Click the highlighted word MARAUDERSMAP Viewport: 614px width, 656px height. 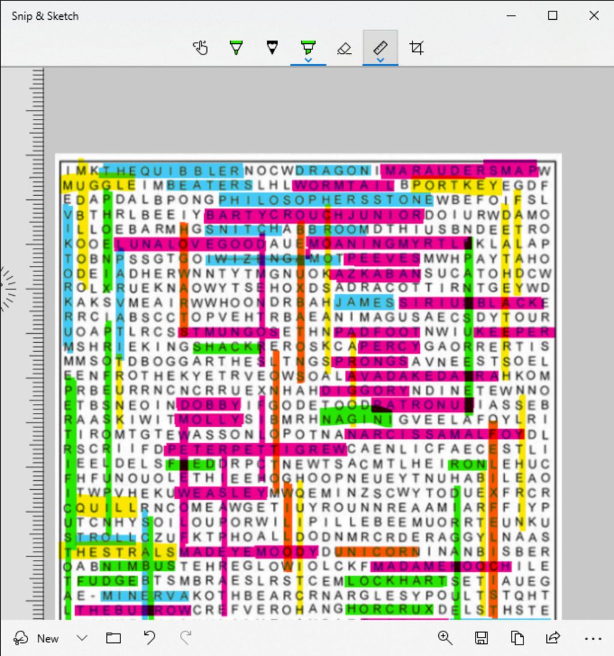pos(460,170)
